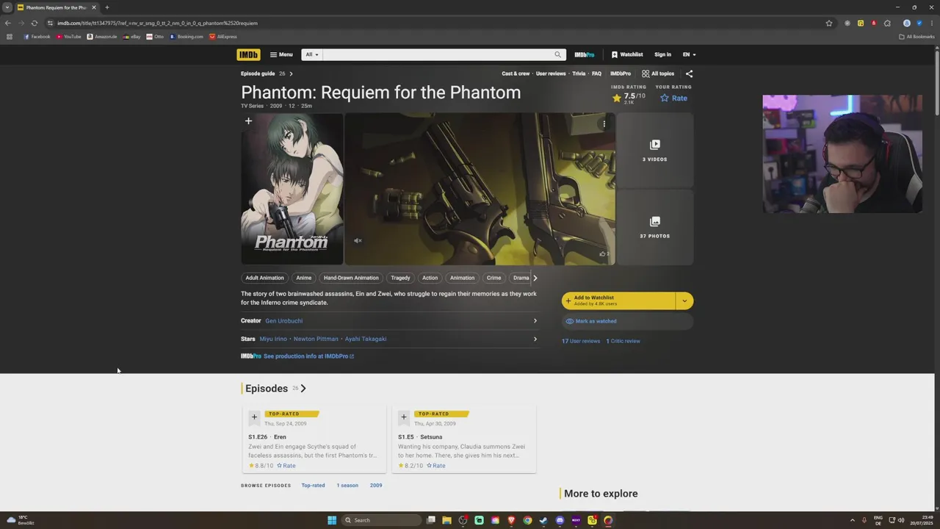The width and height of the screenshot is (940, 529).
Task: Add poster to watchlist with plus ribbon
Action: pos(248,121)
